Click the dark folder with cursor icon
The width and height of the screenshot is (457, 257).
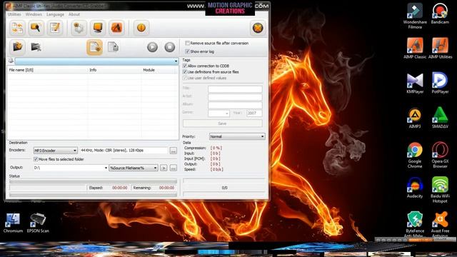36,47
